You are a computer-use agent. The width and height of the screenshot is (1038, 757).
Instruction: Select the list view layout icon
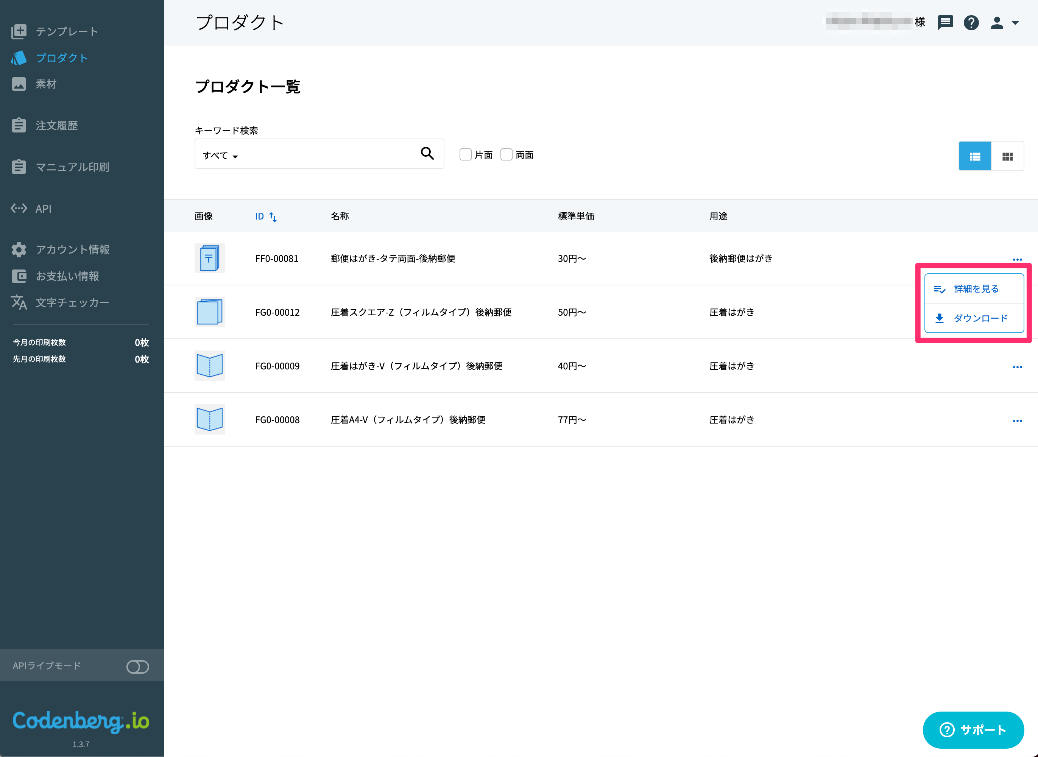pyautogui.click(x=975, y=156)
